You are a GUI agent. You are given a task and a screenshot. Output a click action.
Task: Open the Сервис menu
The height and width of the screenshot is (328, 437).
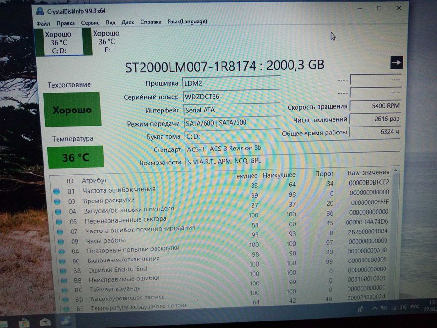90,23
